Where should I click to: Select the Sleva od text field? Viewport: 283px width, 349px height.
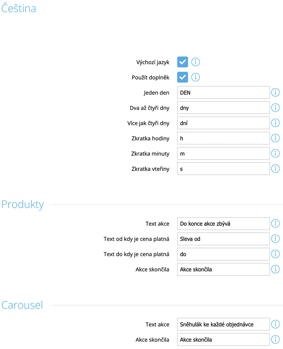[x=223, y=239]
